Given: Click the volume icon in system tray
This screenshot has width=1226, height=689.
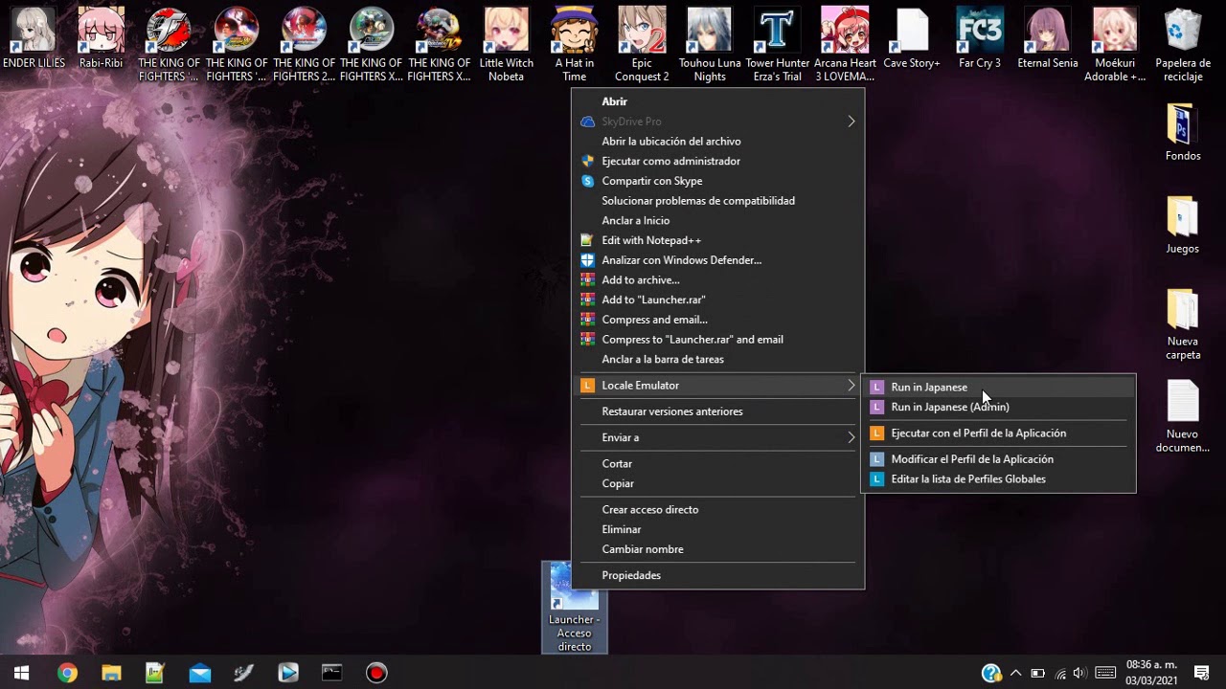Looking at the screenshot, I should click(1080, 673).
